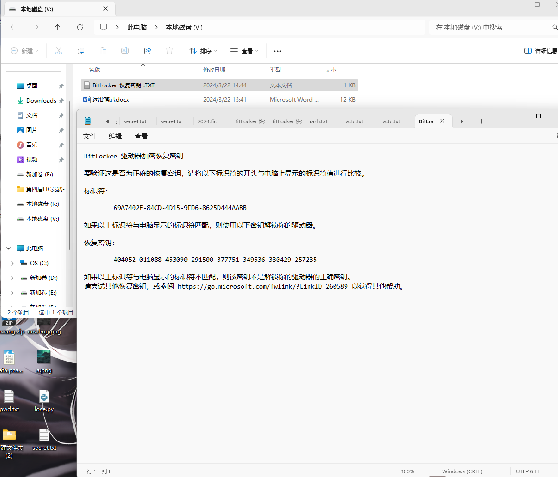Switch to the hash.txt Notepad tab

coord(318,121)
